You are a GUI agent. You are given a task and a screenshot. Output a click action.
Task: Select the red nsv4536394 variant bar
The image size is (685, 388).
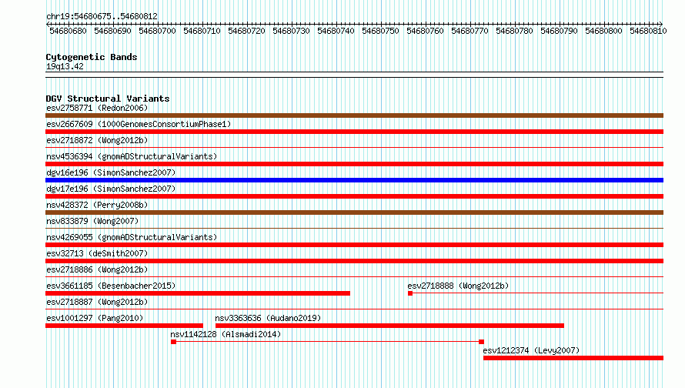pyautogui.click(x=354, y=164)
